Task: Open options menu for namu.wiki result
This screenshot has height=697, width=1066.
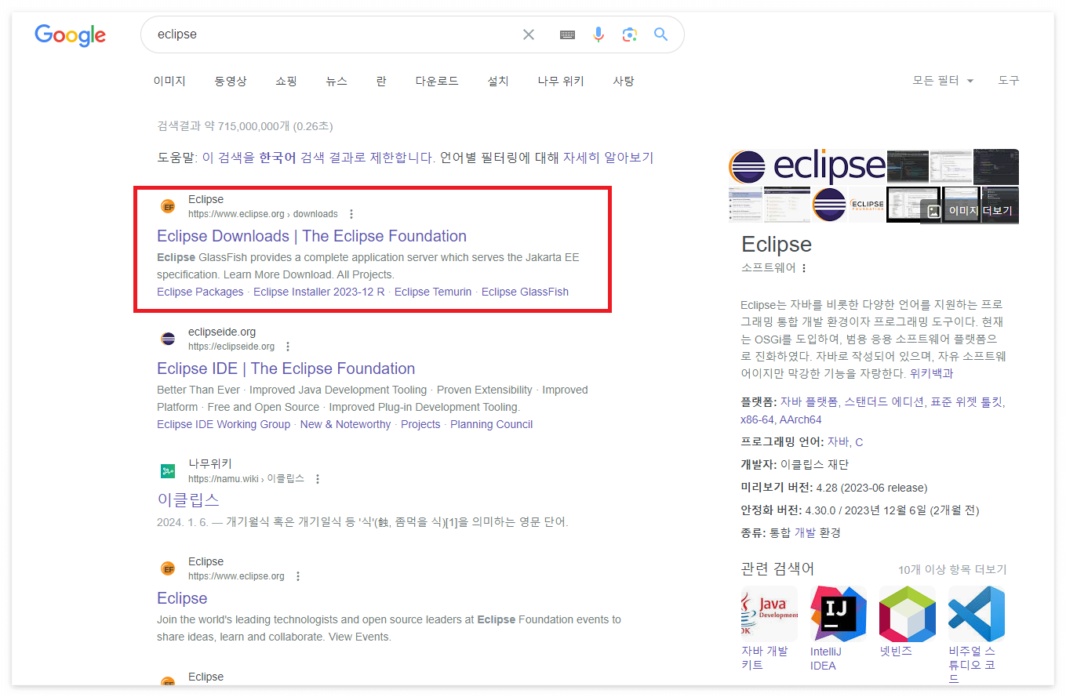Action: point(318,479)
